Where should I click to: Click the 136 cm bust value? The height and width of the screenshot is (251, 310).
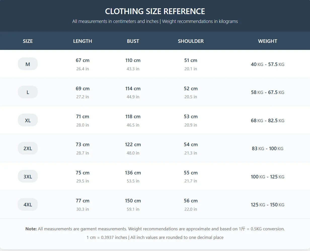[x=133, y=173]
